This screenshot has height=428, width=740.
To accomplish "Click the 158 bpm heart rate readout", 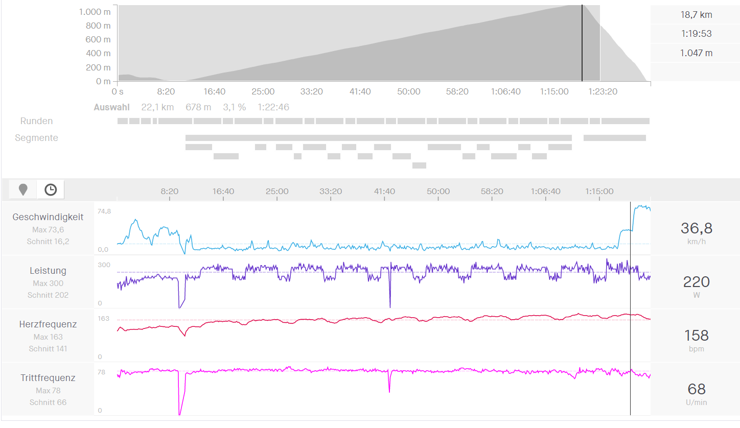I will click(x=696, y=336).
